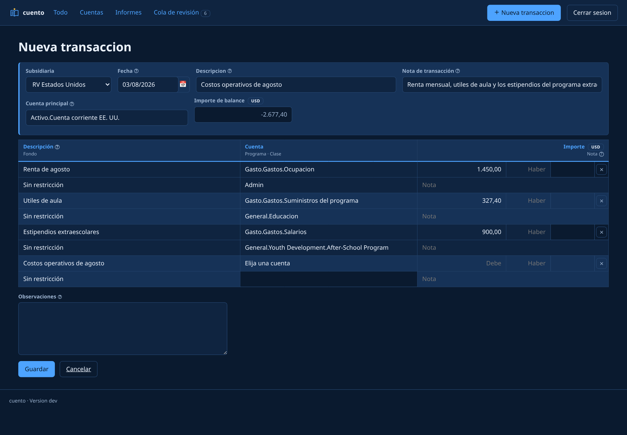
Task: Edit Sin restricción fund under Utiles de aula
Action: click(129, 216)
